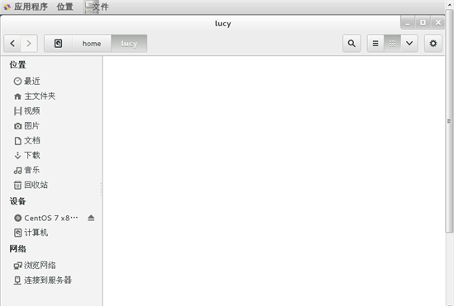Viewport: 454px width, 306px height.
Task: Open the 位置 places menu
Action: [65, 7]
